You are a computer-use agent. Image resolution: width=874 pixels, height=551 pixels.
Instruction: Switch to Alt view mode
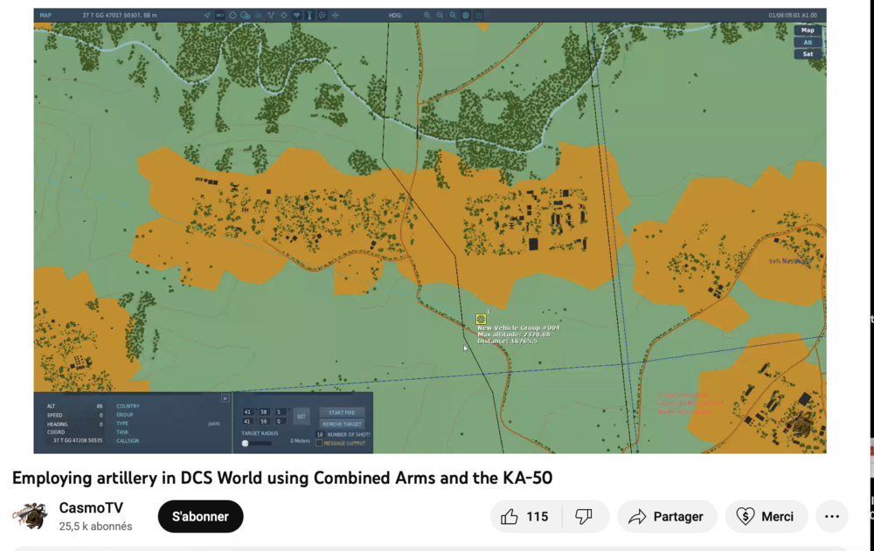click(808, 42)
